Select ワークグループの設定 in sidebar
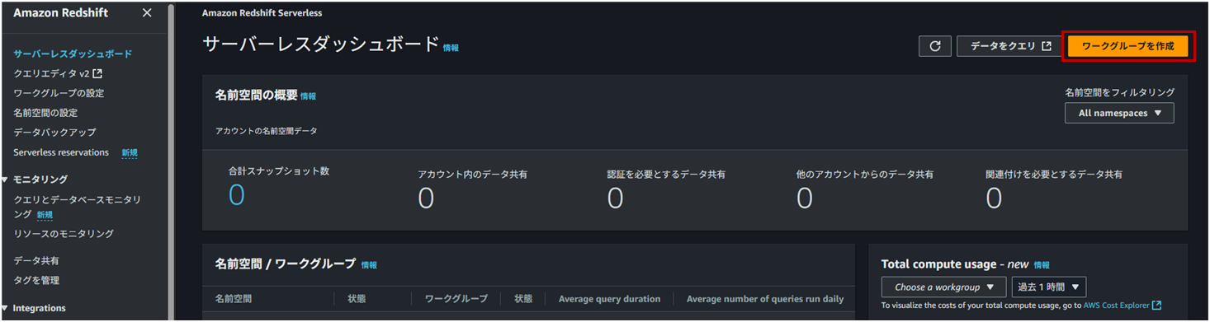The image size is (1210, 322). tap(59, 93)
